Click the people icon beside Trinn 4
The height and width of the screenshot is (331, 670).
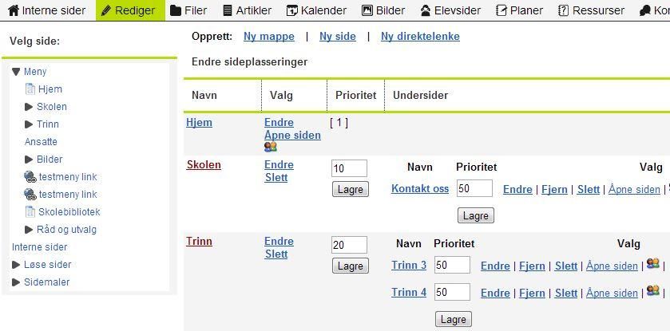(653, 291)
